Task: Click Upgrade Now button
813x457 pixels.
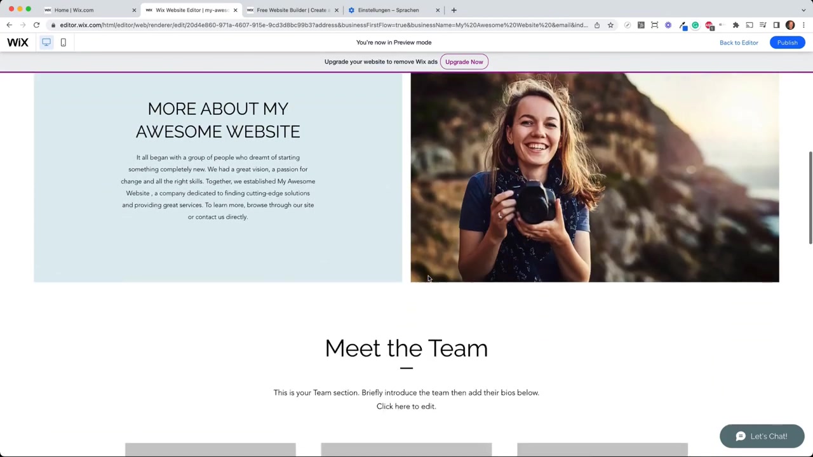Action: [x=464, y=62]
